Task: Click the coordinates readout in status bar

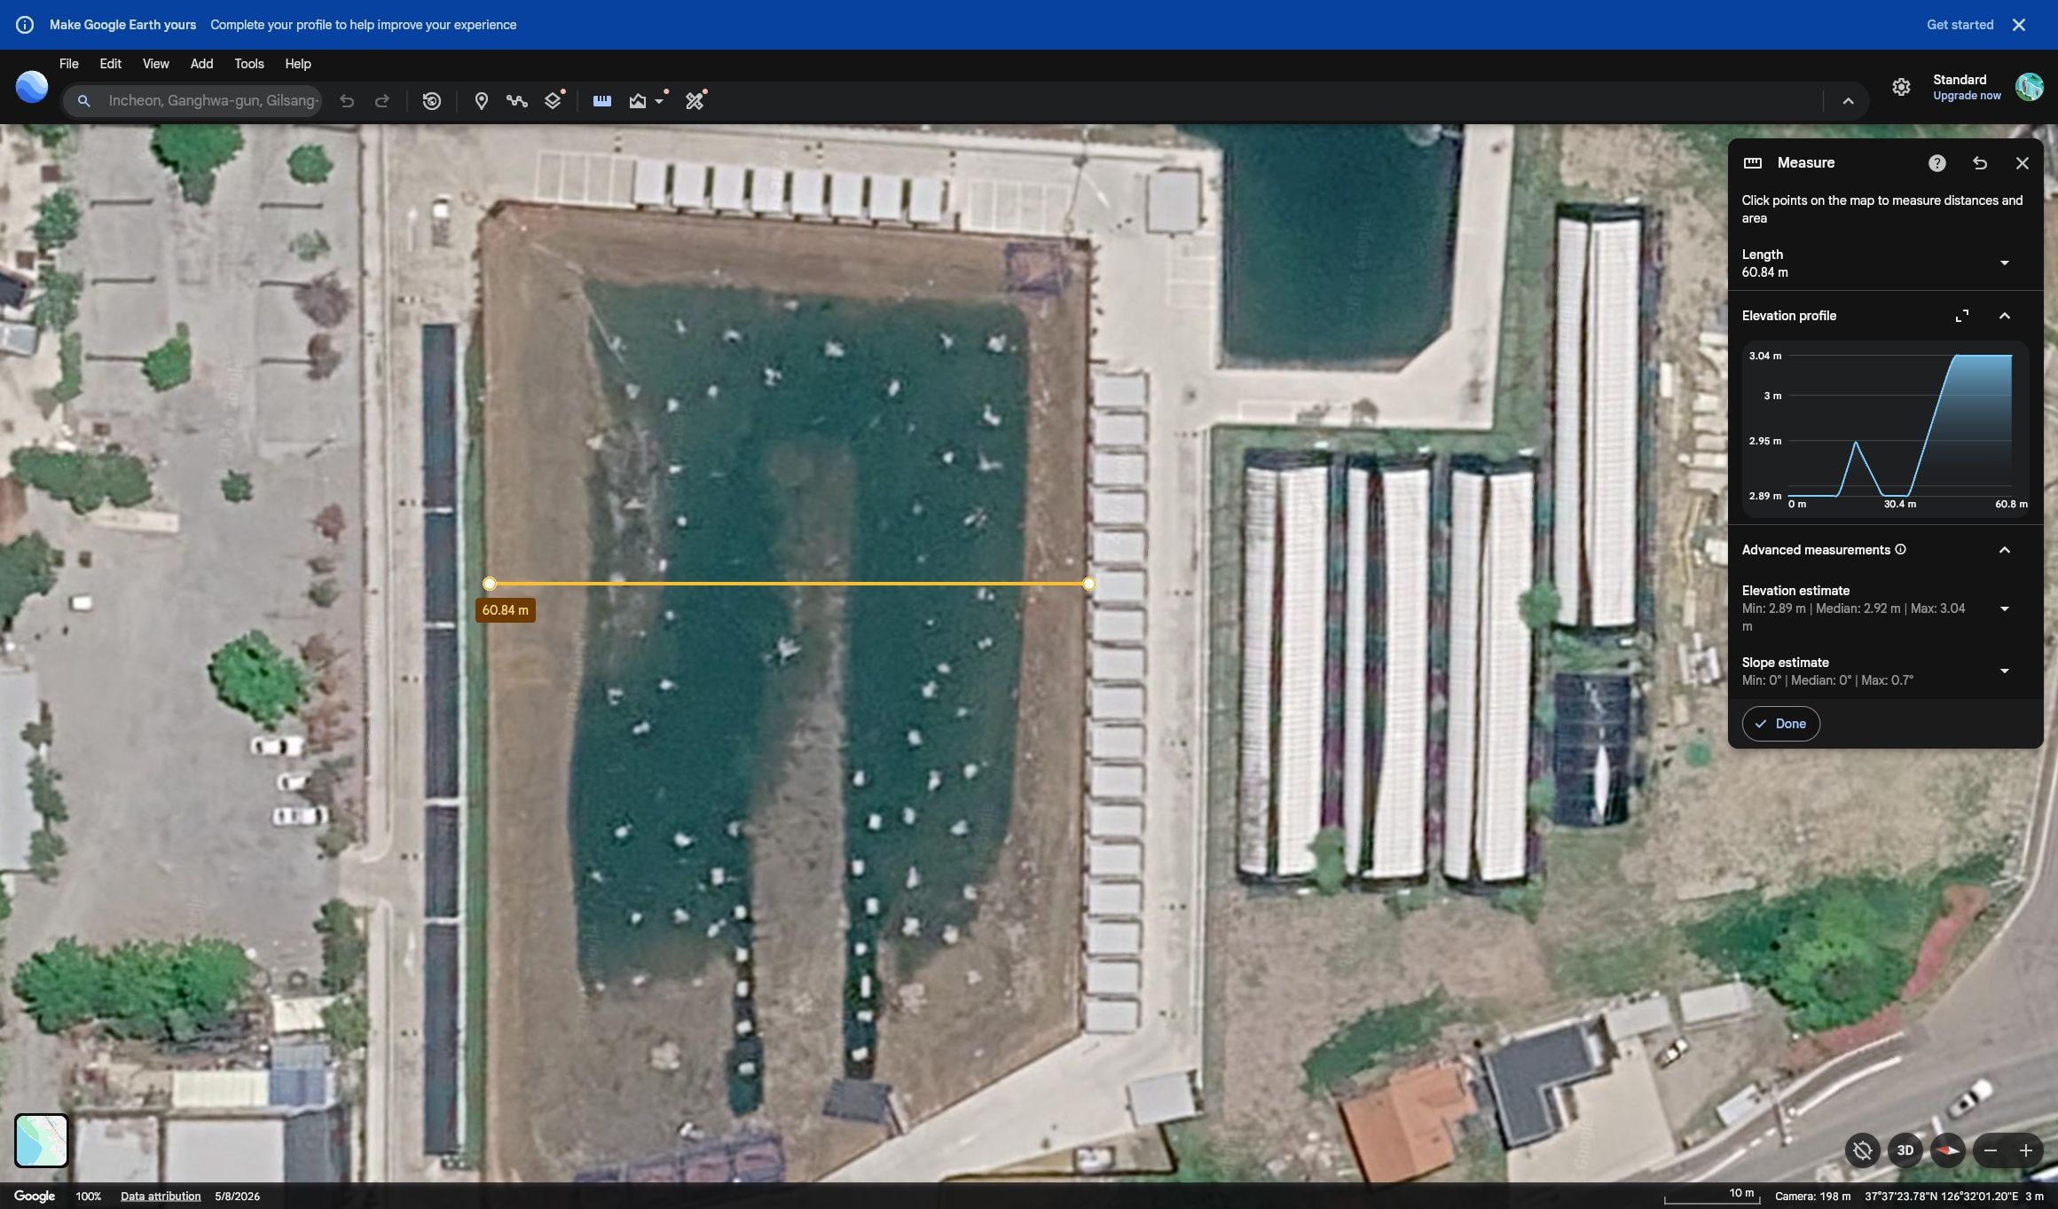Action: pyautogui.click(x=1941, y=1196)
